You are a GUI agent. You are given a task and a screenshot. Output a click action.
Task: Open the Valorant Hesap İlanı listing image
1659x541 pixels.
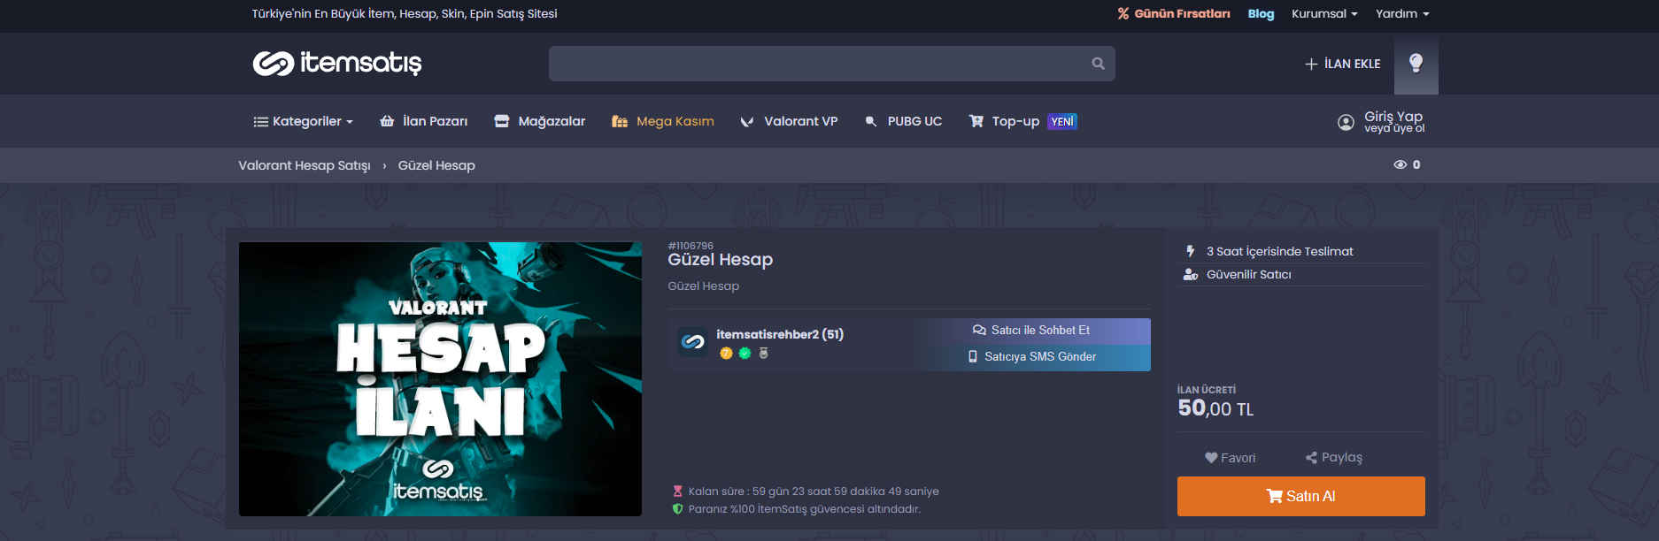coord(440,379)
